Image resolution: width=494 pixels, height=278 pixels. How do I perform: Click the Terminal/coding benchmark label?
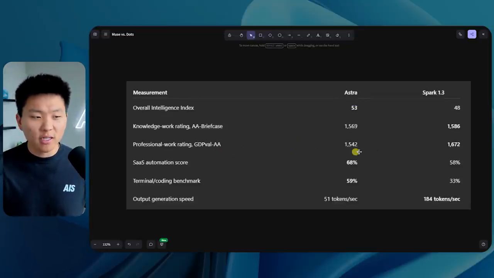coord(166,181)
